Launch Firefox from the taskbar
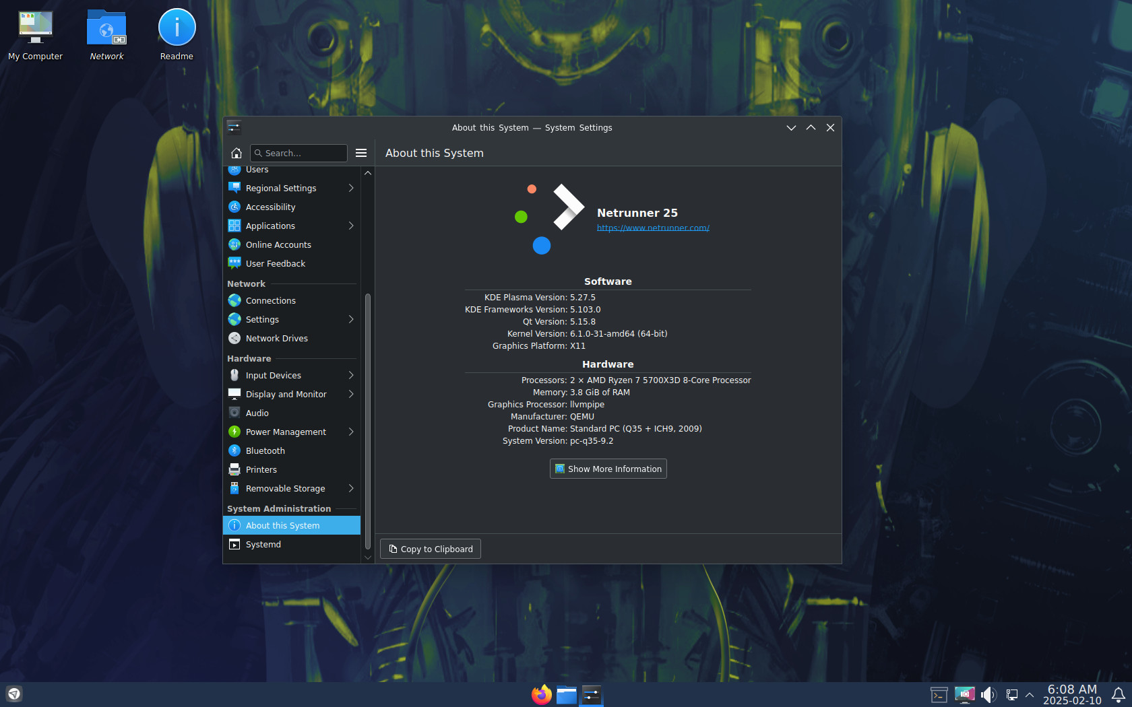The width and height of the screenshot is (1132, 707). click(541, 694)
